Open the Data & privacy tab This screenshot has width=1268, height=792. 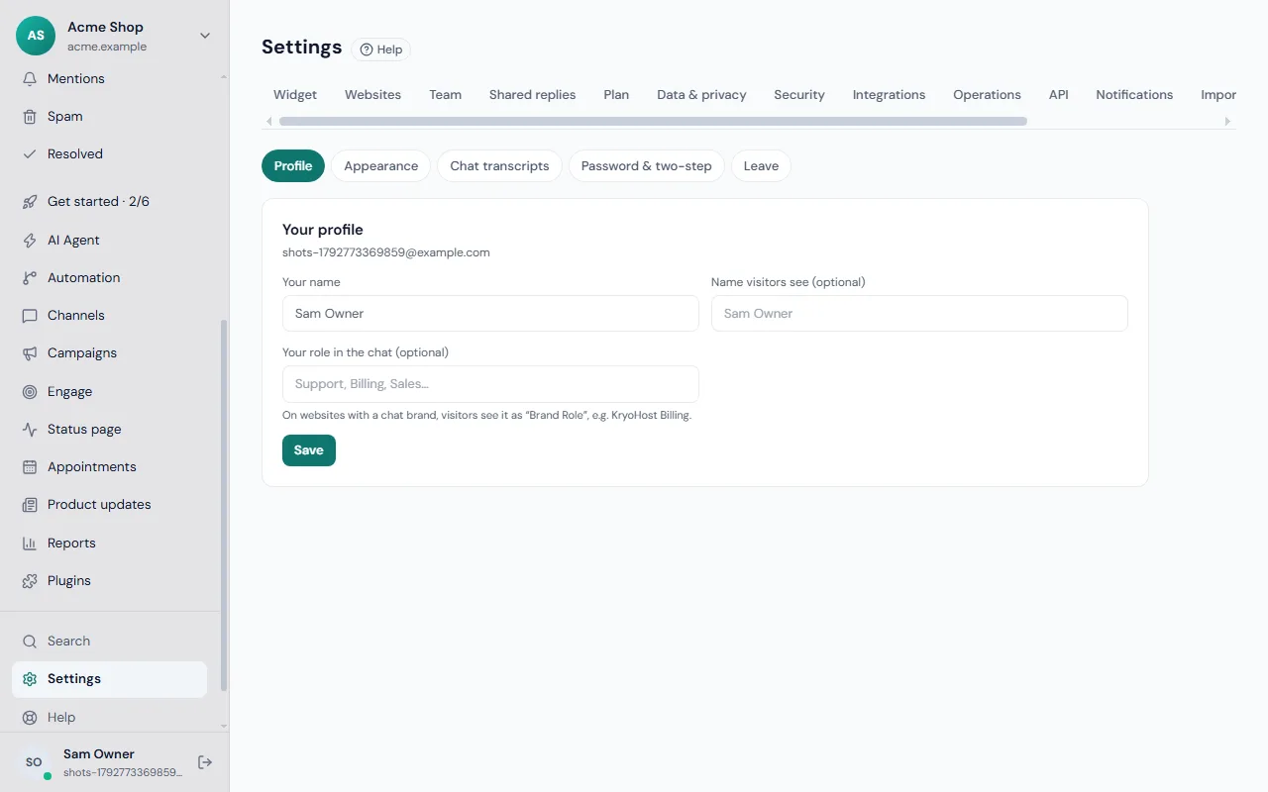coord(701,94)
